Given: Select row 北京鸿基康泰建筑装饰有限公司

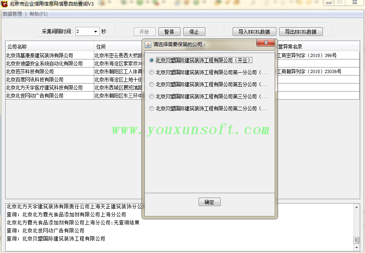Looking at the screenshot, I should [50, 55].
